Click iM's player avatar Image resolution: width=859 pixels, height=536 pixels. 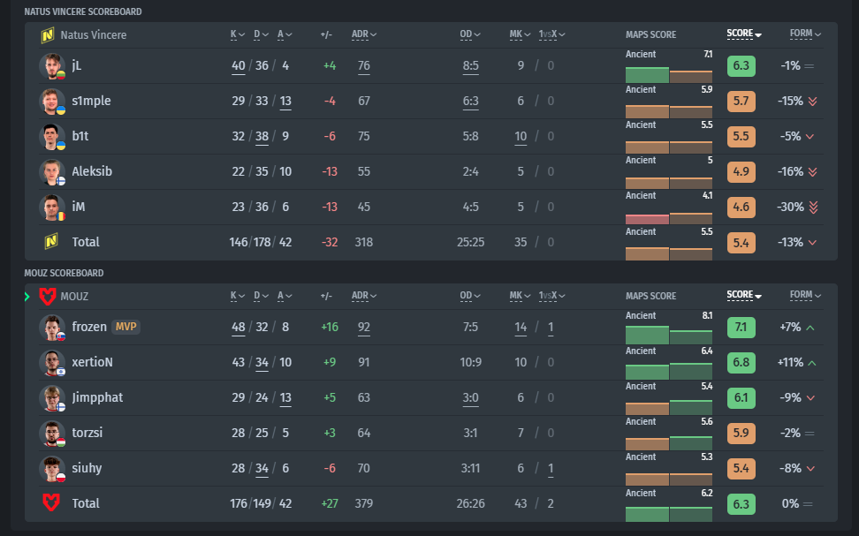click(52, 207)
